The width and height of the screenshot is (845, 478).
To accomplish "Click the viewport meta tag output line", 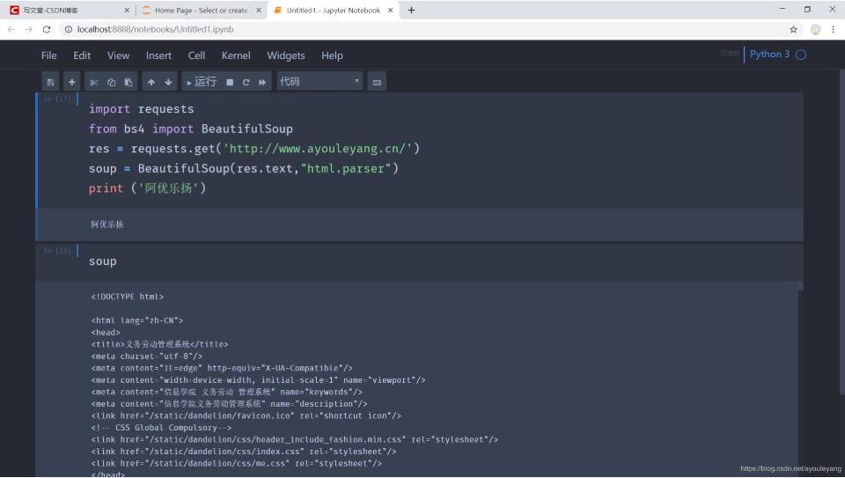I will coord(258,380).
